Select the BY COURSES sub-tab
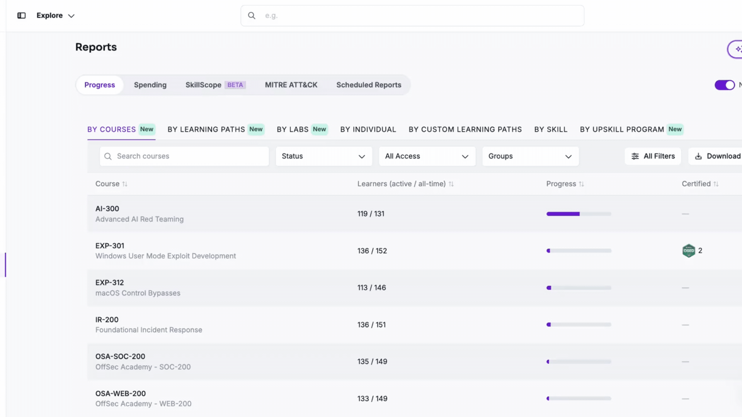This screenshot has width=742, height=417. 121,129
